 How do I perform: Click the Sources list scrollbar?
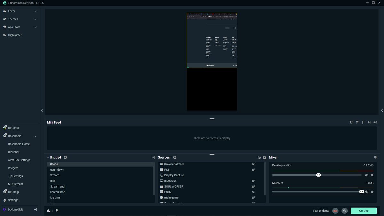(265, 179)
